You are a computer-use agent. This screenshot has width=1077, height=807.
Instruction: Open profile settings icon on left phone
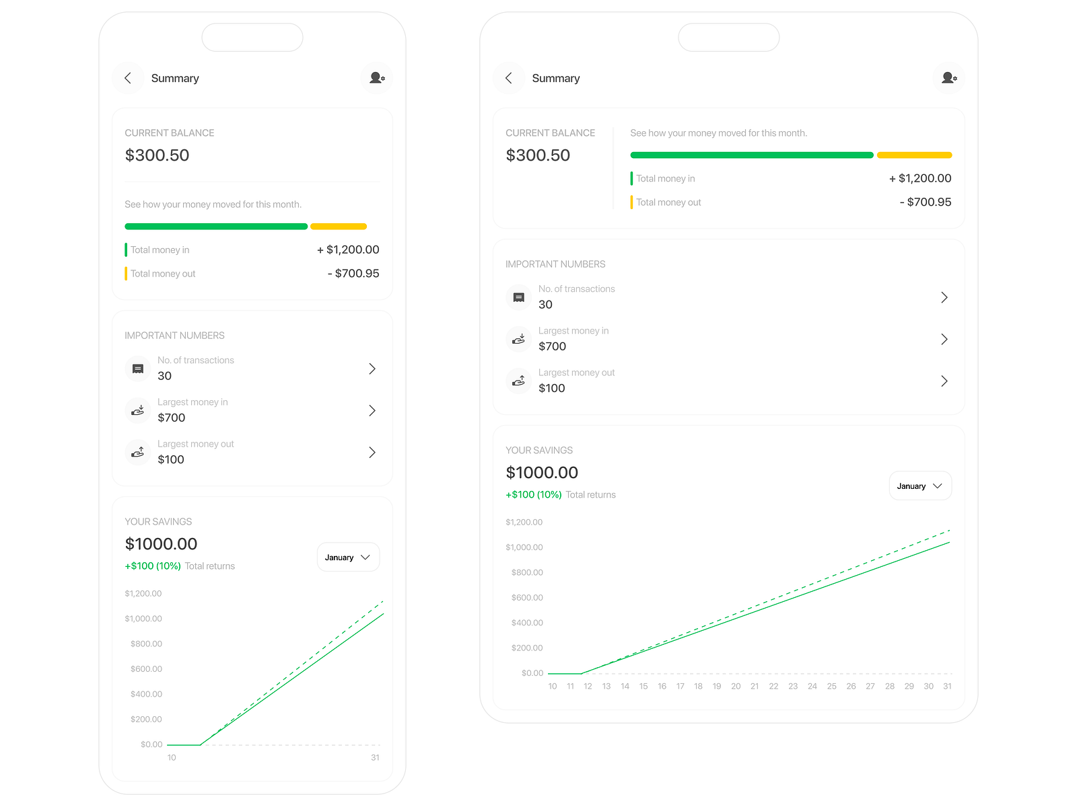[x=377, y=78]
